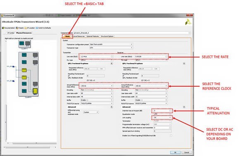This screenshot has width=242, height=156.
Task: Click the clear icon in transmitter line rate field
Action: (112, 57)
